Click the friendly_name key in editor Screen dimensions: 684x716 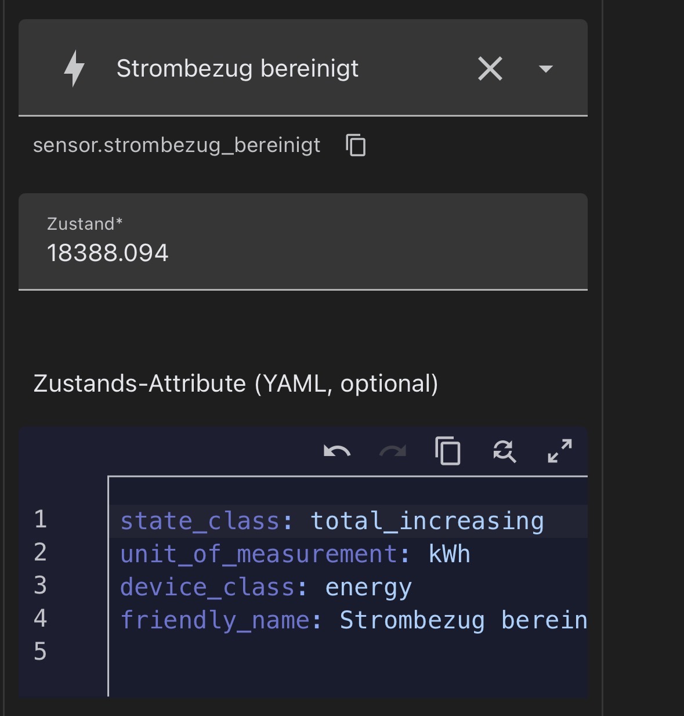pyautogui.click(x=215, y=620)
